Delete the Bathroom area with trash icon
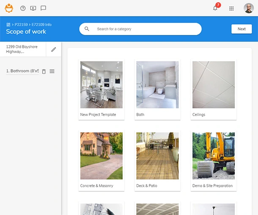258x215 pixels. 44,71
